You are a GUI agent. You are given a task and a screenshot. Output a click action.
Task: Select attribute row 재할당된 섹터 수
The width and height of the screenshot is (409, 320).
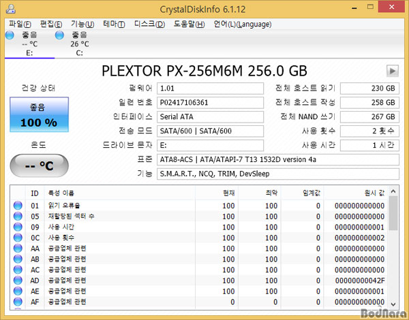(x=199, y=217)
